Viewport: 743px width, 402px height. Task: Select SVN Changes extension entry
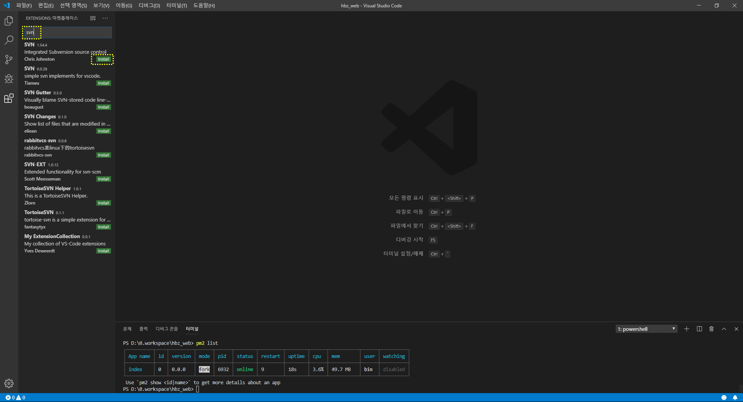[x=67, y=124]
